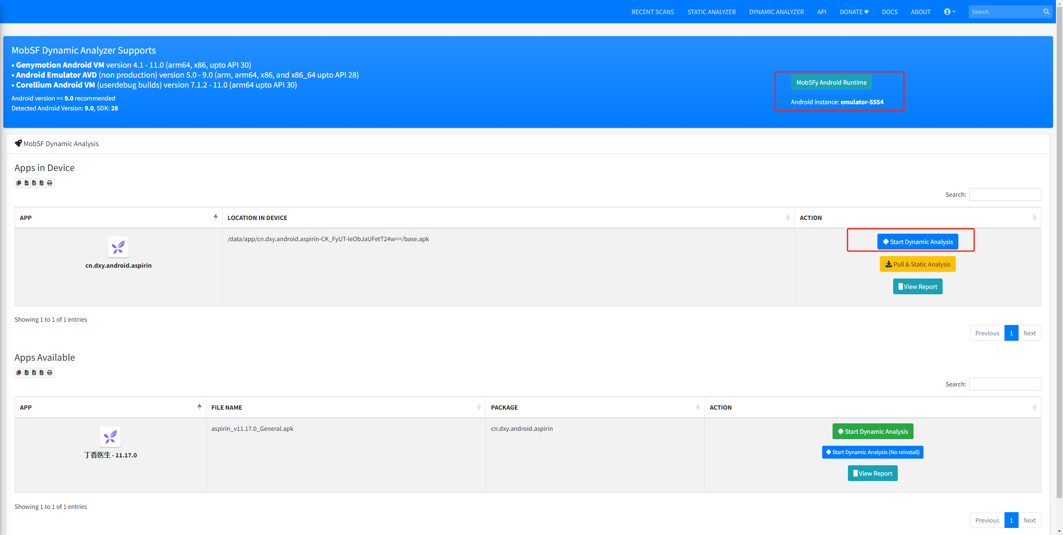Open the DOCS page

(x=889, y=12)
